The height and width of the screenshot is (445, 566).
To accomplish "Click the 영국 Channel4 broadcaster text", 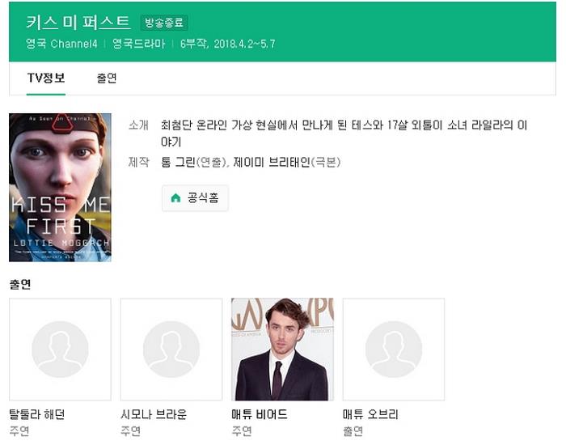I will click(61, 44).
